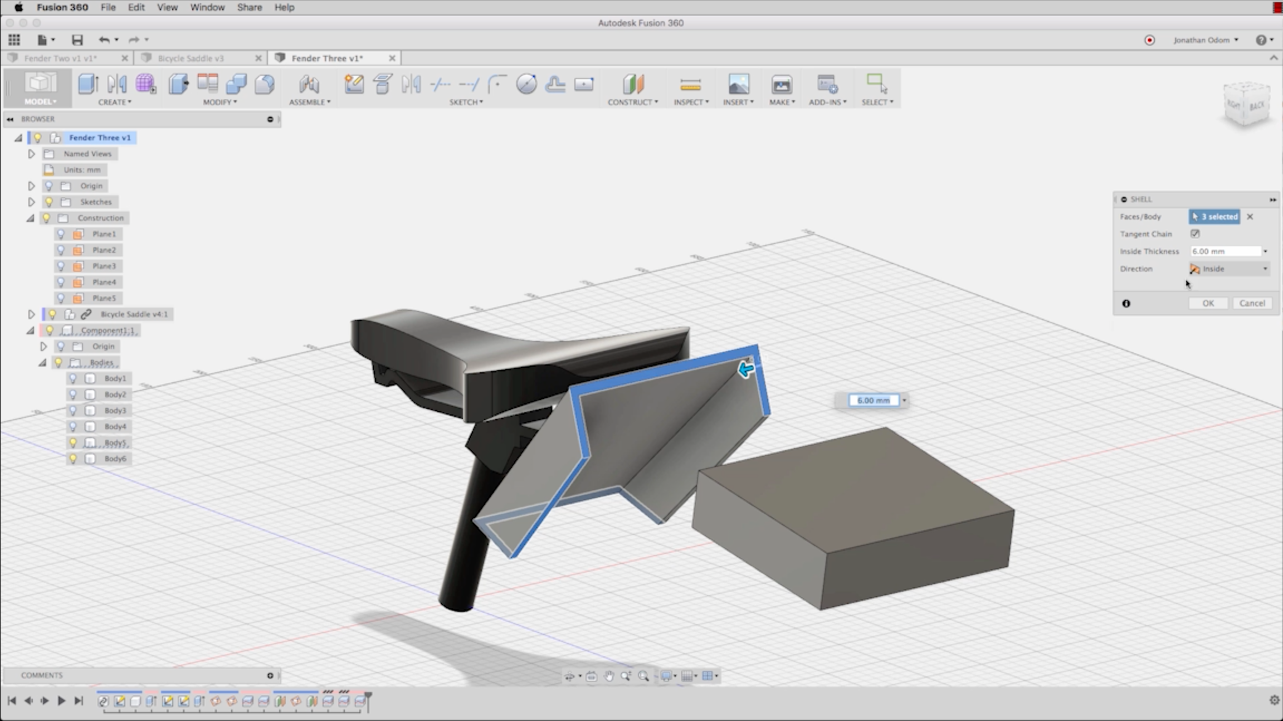Viewport: 1283px width, 721px height.
Task: Toggle visibility lightbulb for Body6
Action: (x=73, y=459)
